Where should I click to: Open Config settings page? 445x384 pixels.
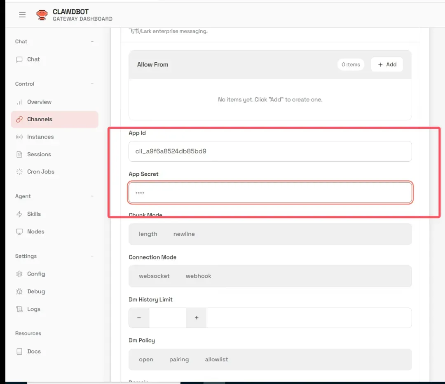[36, 274]
